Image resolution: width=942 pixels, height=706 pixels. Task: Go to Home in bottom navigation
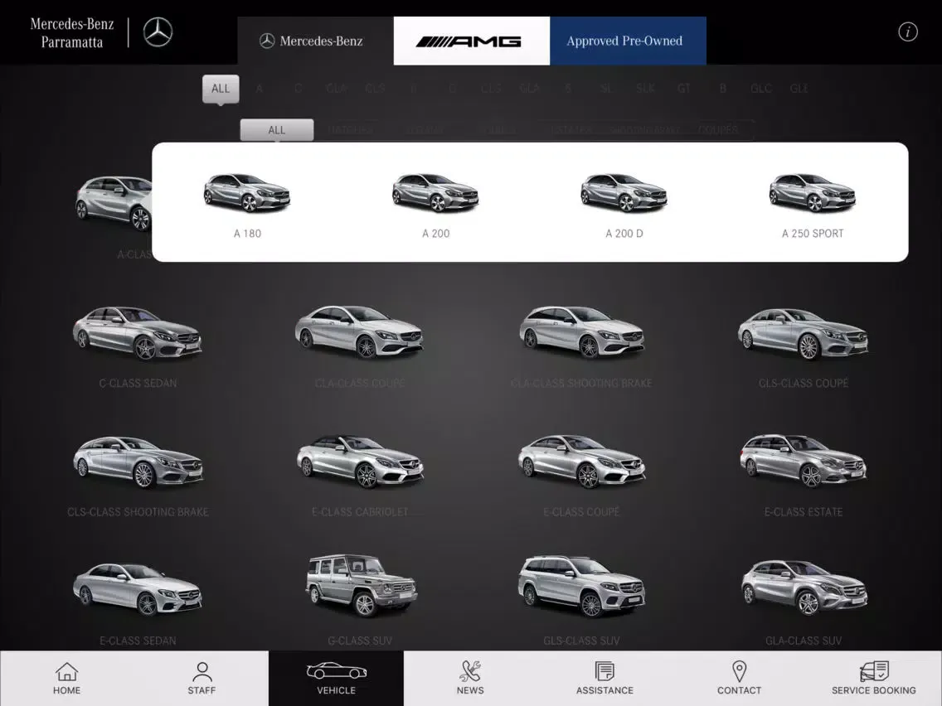(66, 679)
